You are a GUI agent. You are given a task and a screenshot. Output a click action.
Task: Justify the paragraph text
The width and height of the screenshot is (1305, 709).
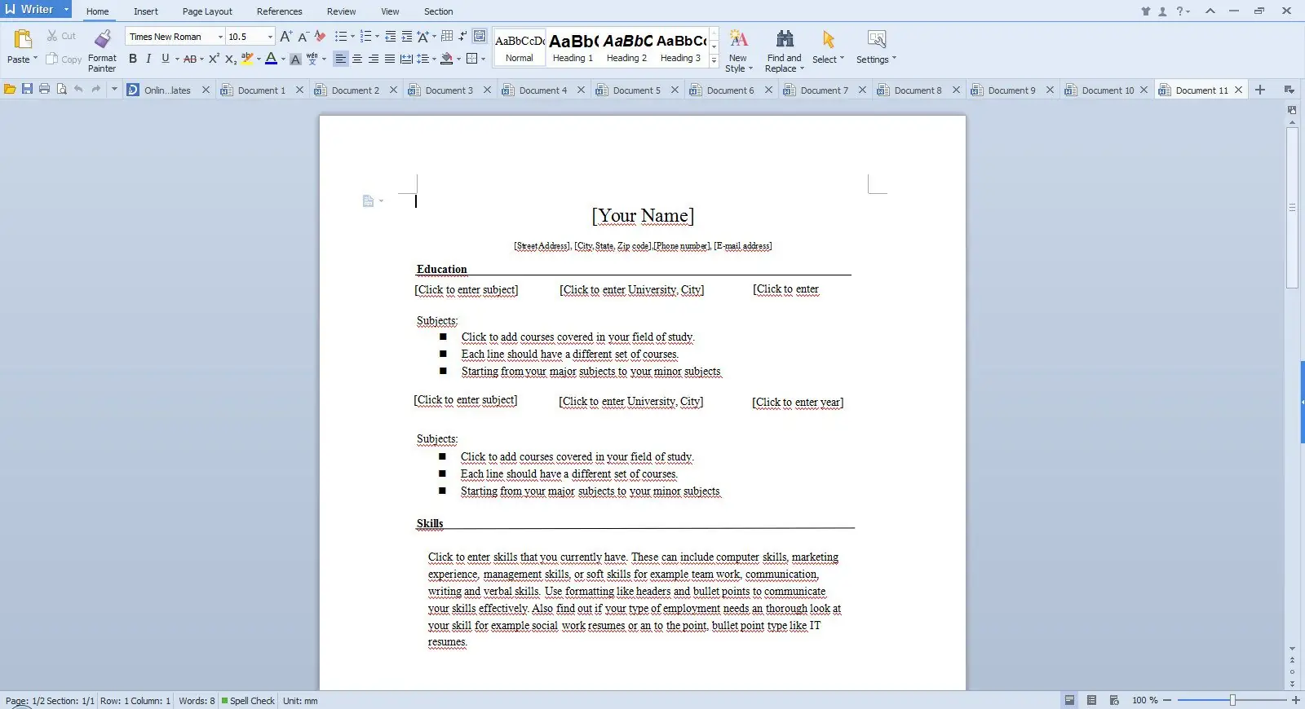(390, 59)
